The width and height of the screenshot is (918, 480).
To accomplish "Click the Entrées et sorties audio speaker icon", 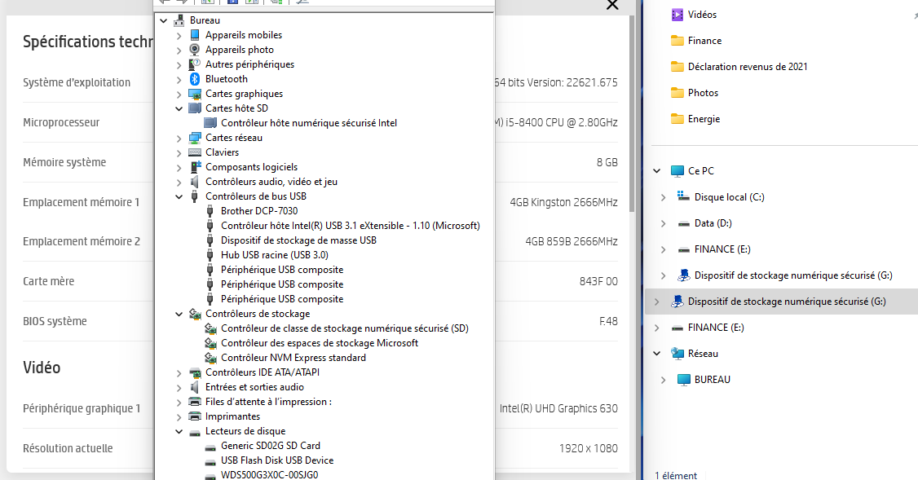I will [195, 387].
